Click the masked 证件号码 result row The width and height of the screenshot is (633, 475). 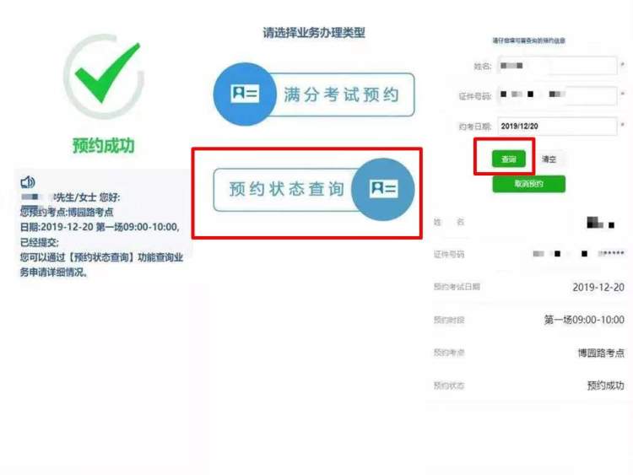[x=529, y=254]
